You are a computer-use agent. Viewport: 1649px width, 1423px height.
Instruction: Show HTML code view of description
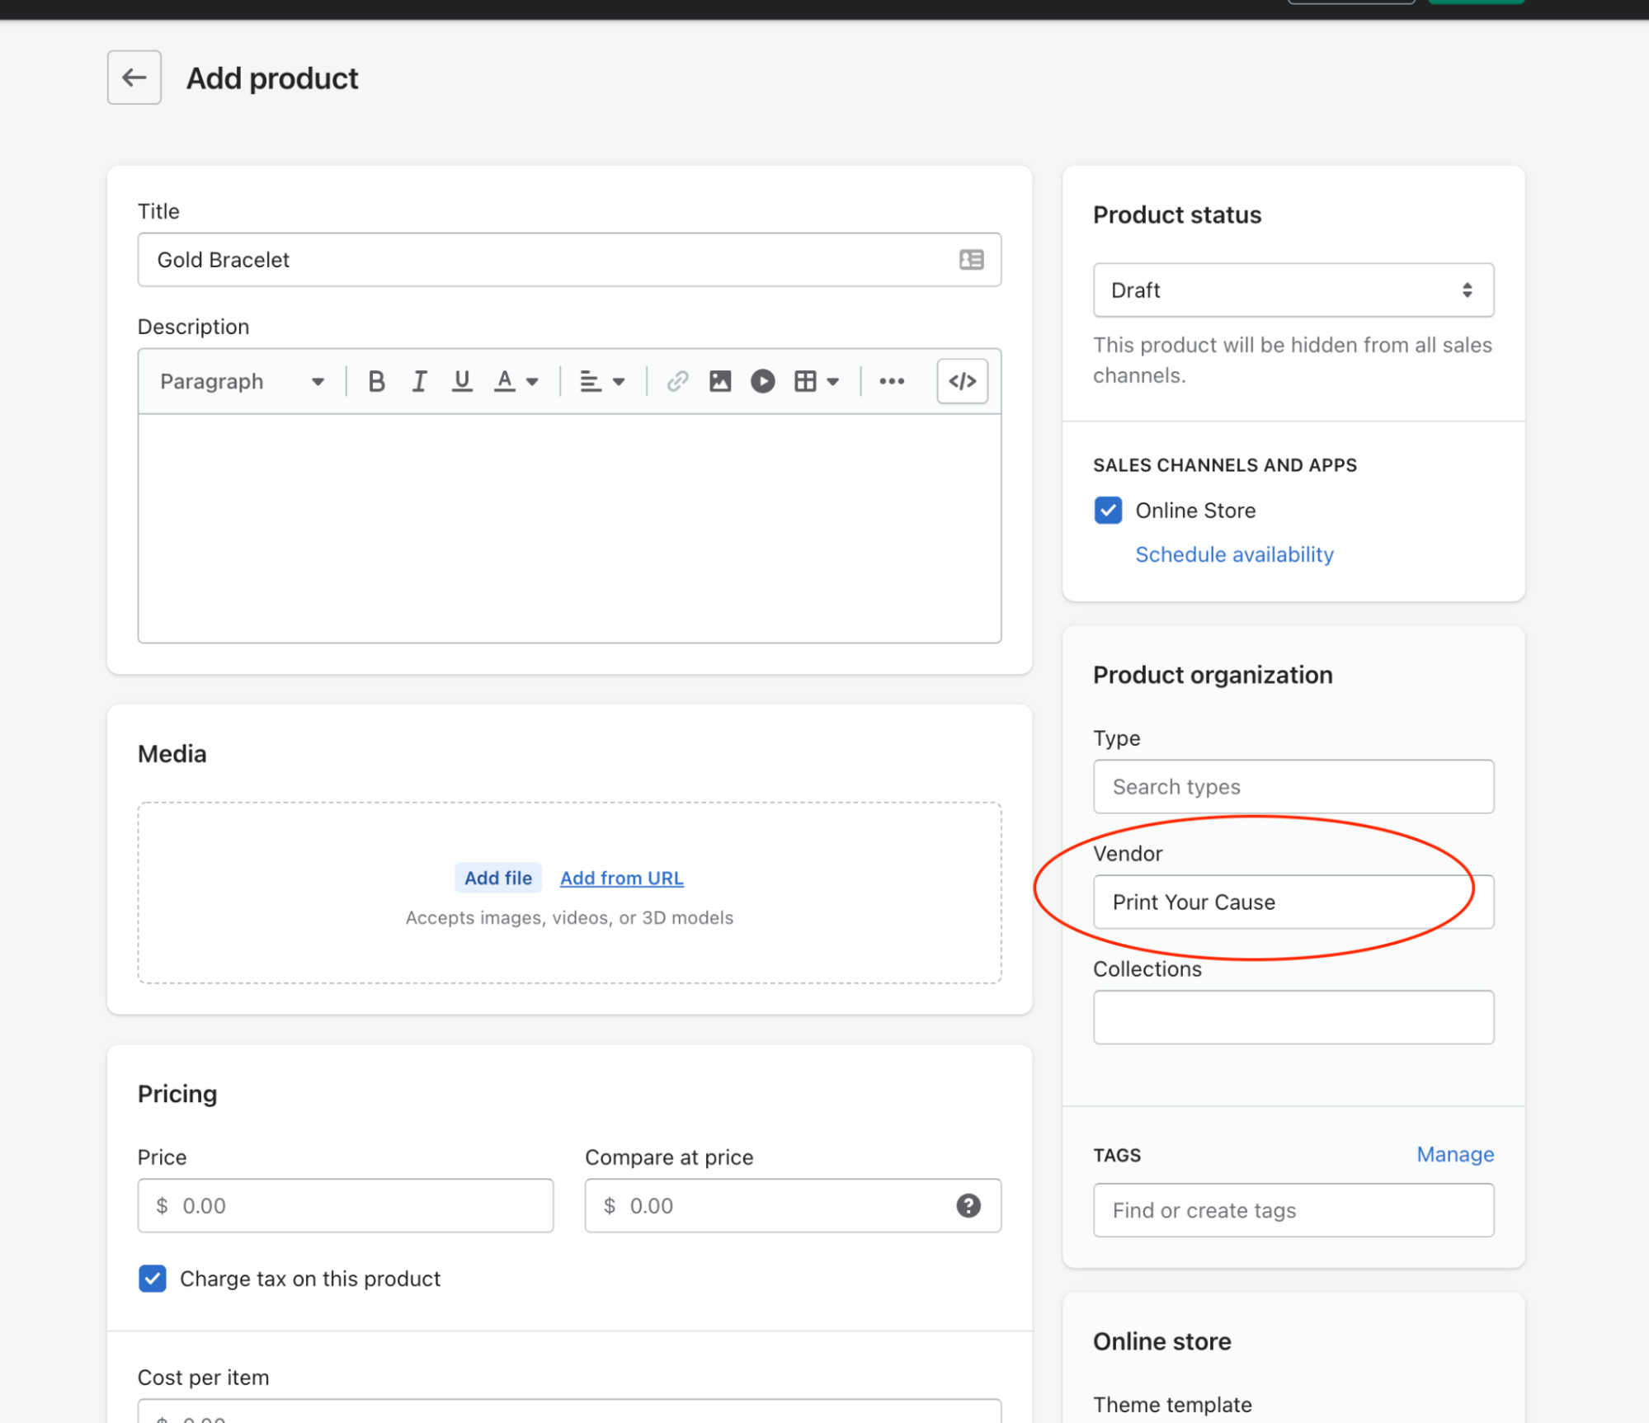point(962,381)
